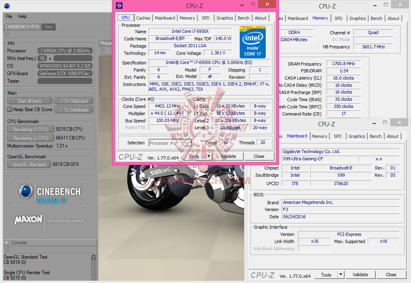Switch to Memory tab in front CPU-Z window
This screenshot has width=411, height=283.
pyautogui.click(x=187, y=18)
